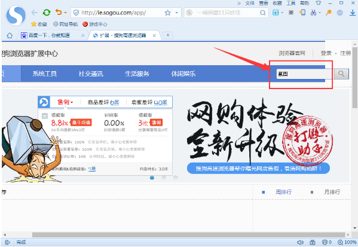Screen dimensions: 358x247
Task: Click the home icon beside tabs
Action: pyautogui.click(x=10, y=35)
